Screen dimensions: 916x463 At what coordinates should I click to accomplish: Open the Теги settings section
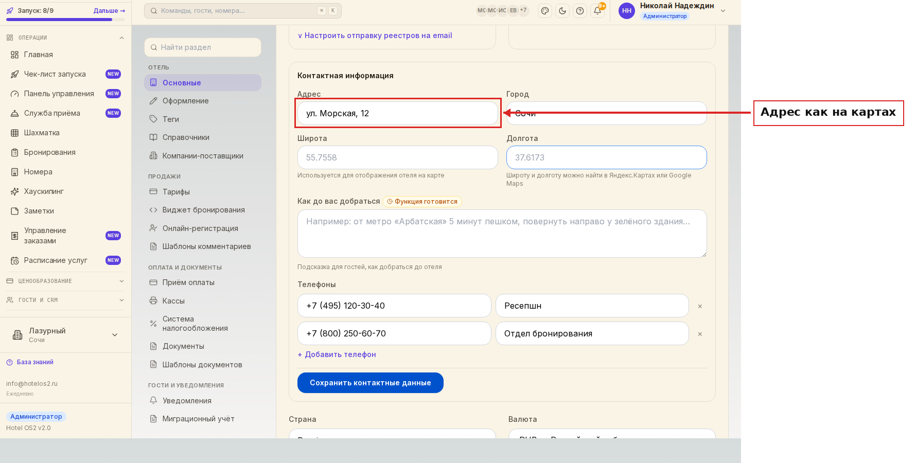pos(203,119)
